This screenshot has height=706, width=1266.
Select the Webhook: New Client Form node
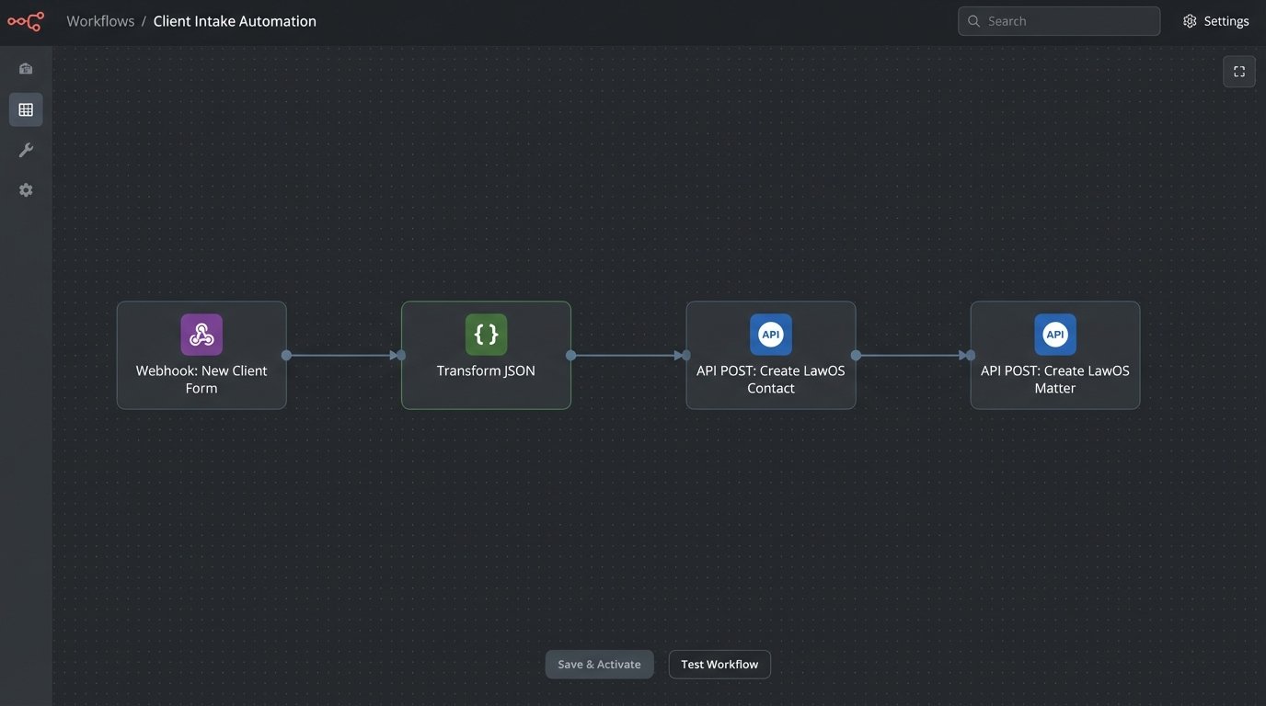201,379
